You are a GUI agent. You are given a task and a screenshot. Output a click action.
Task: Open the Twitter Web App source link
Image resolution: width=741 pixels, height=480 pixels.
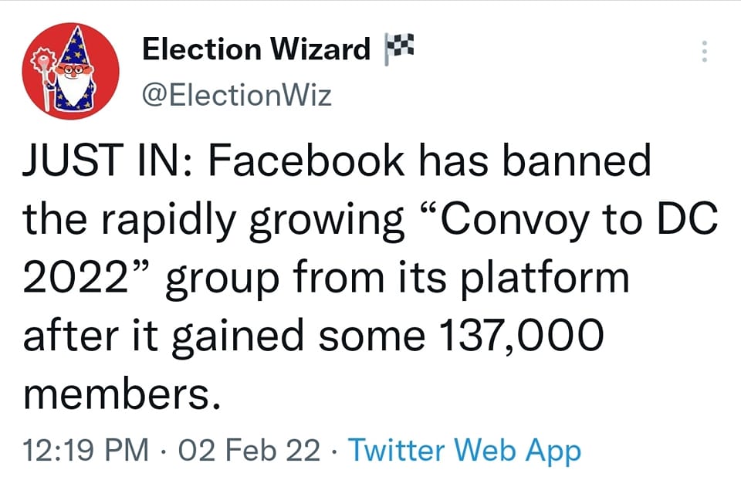click(x=464, y=450)
